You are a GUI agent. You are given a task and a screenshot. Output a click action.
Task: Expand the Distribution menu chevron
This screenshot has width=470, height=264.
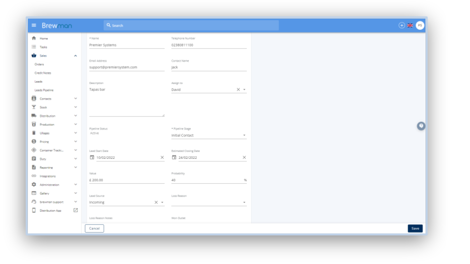point(75,116)
